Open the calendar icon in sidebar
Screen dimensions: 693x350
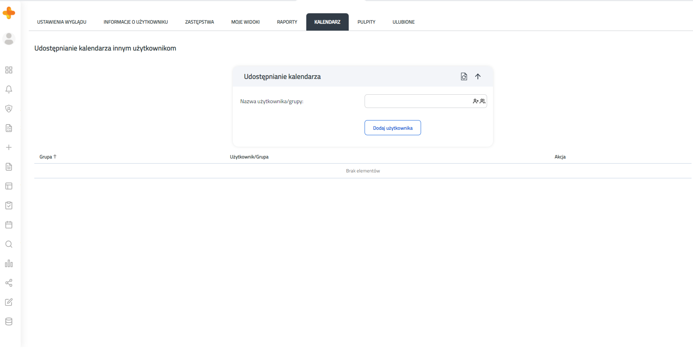click(9, 225)
